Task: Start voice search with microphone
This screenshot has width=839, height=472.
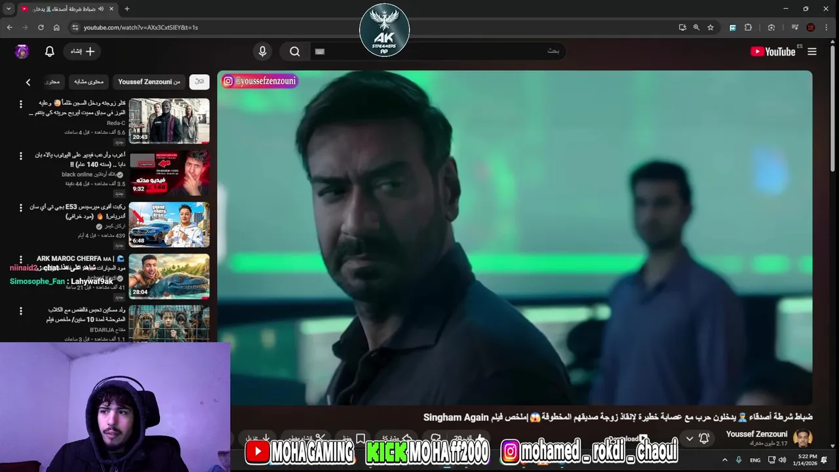Action: (262, 51)
